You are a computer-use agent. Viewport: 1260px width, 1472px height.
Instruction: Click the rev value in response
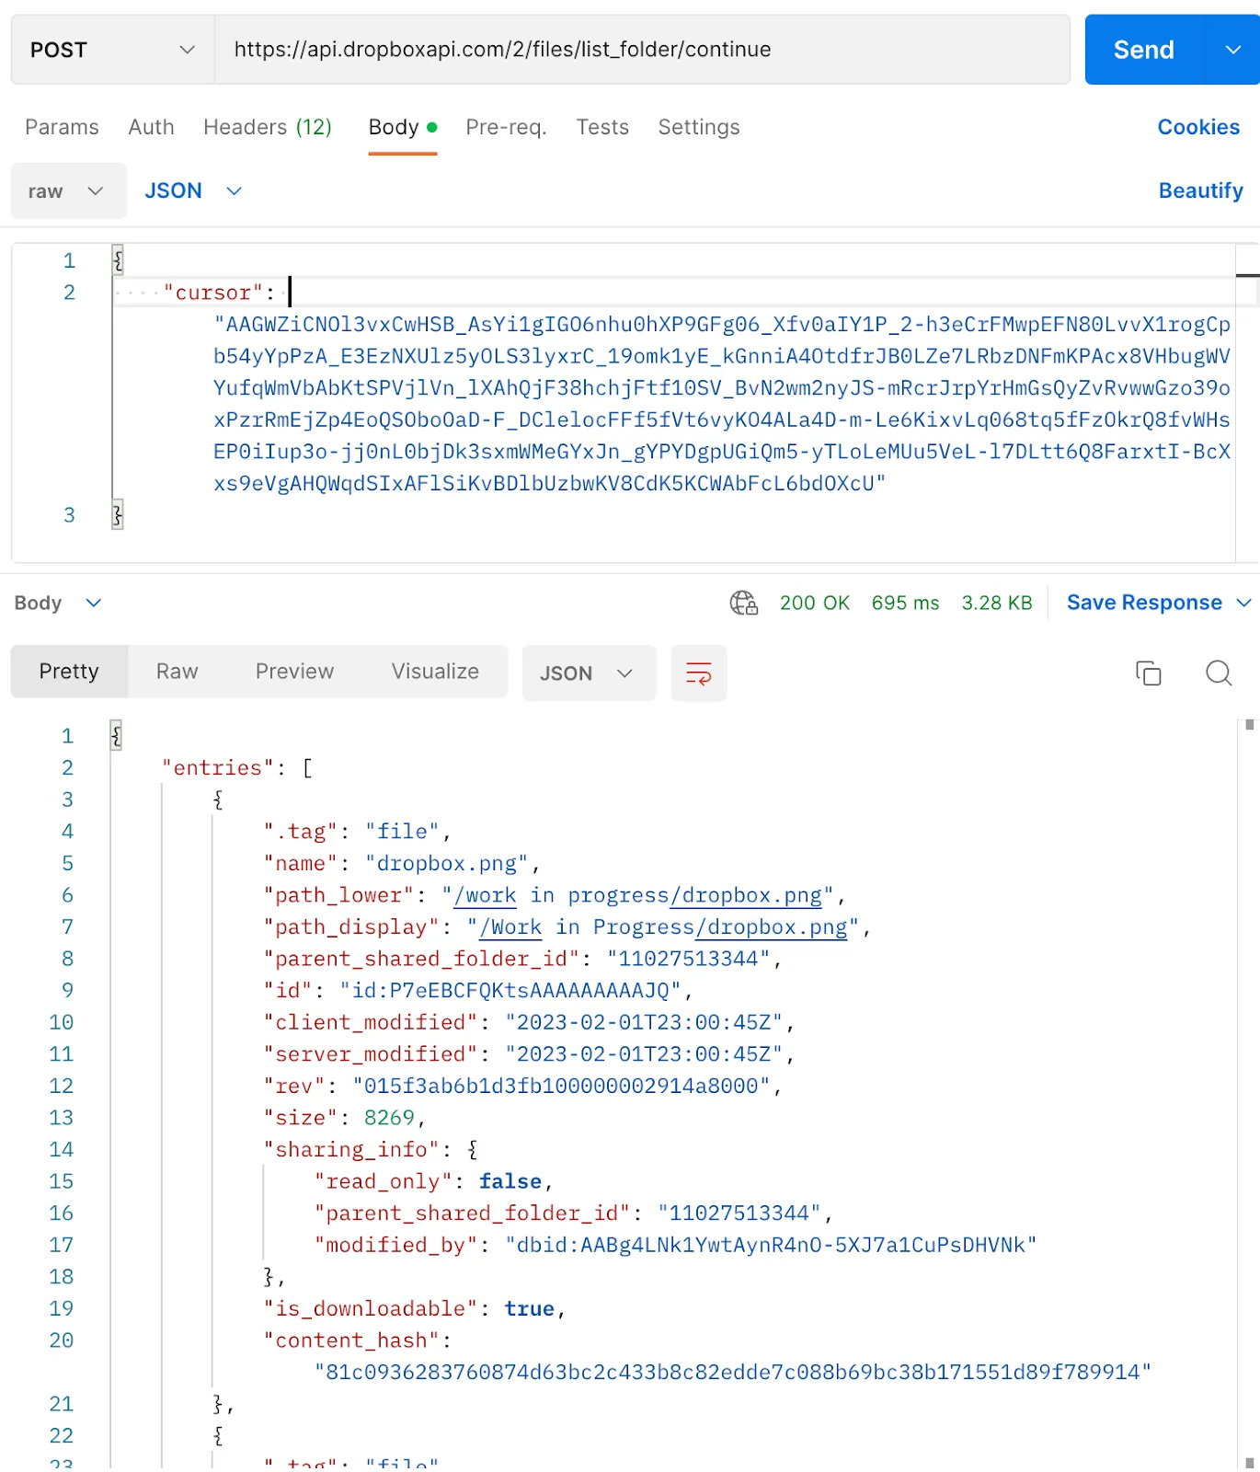561,1087
